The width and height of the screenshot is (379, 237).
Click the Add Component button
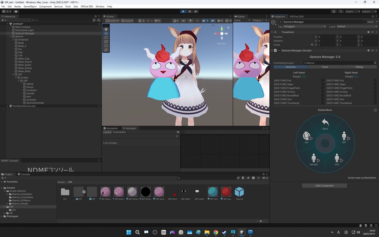click(x=324, y=186)
